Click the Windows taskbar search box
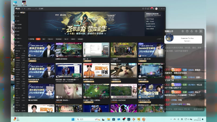This screenshot has height=122, width=217. tap(88, 119)
